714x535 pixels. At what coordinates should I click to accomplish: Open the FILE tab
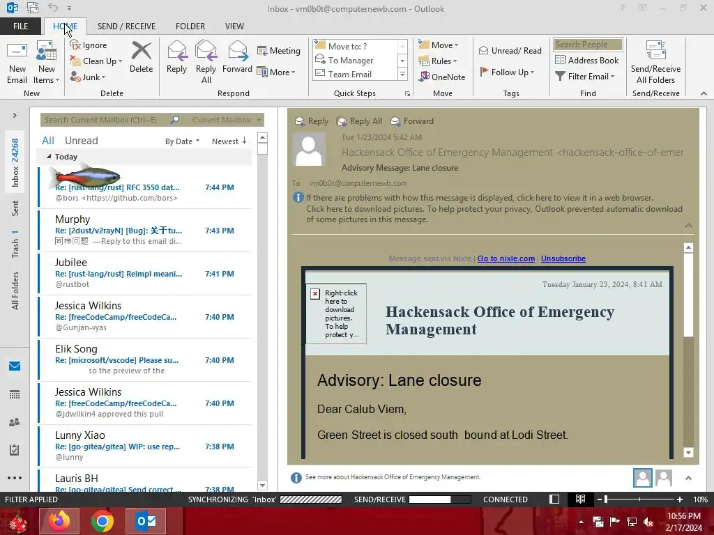coord(20,26)
